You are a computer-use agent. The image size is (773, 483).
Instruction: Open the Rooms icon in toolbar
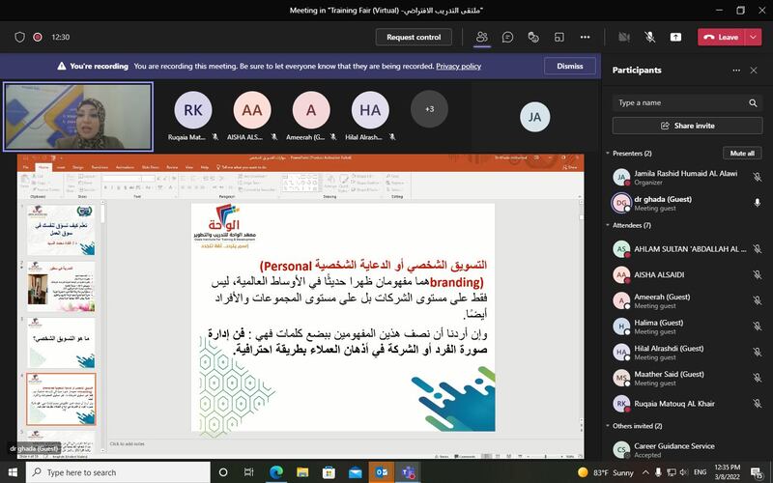coord(559,37)
